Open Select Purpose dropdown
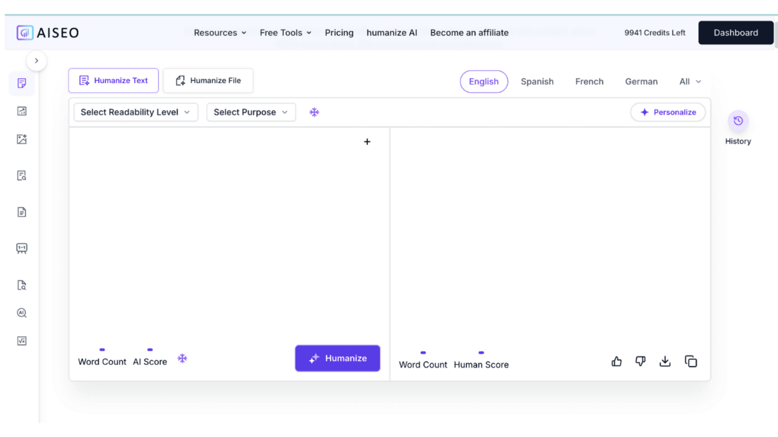Screen dimensions: 778x437 (251, 112)
